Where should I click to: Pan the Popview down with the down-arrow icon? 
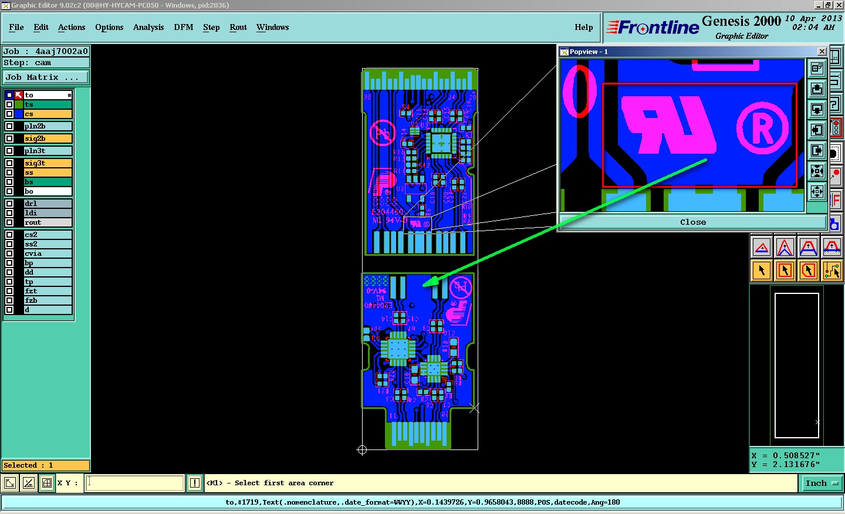point(817,110)
